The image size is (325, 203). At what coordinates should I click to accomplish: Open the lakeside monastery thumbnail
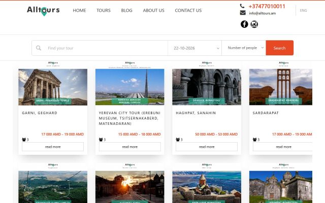tap(207, 187)
